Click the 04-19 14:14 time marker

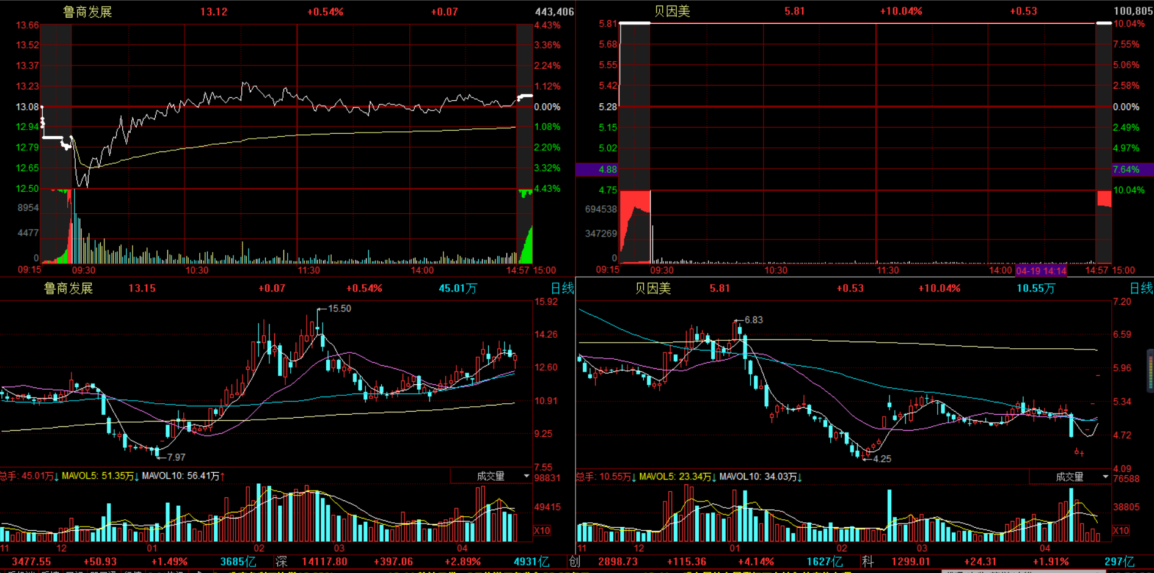point(1042,271)
